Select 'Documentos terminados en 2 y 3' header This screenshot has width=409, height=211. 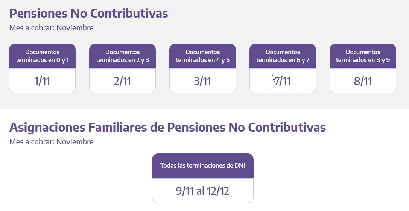coord(122,56)
